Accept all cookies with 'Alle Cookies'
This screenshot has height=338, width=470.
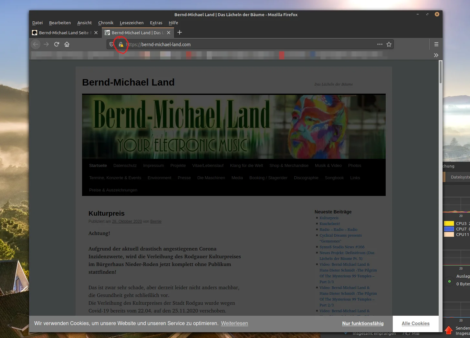[x=415, y=323]
